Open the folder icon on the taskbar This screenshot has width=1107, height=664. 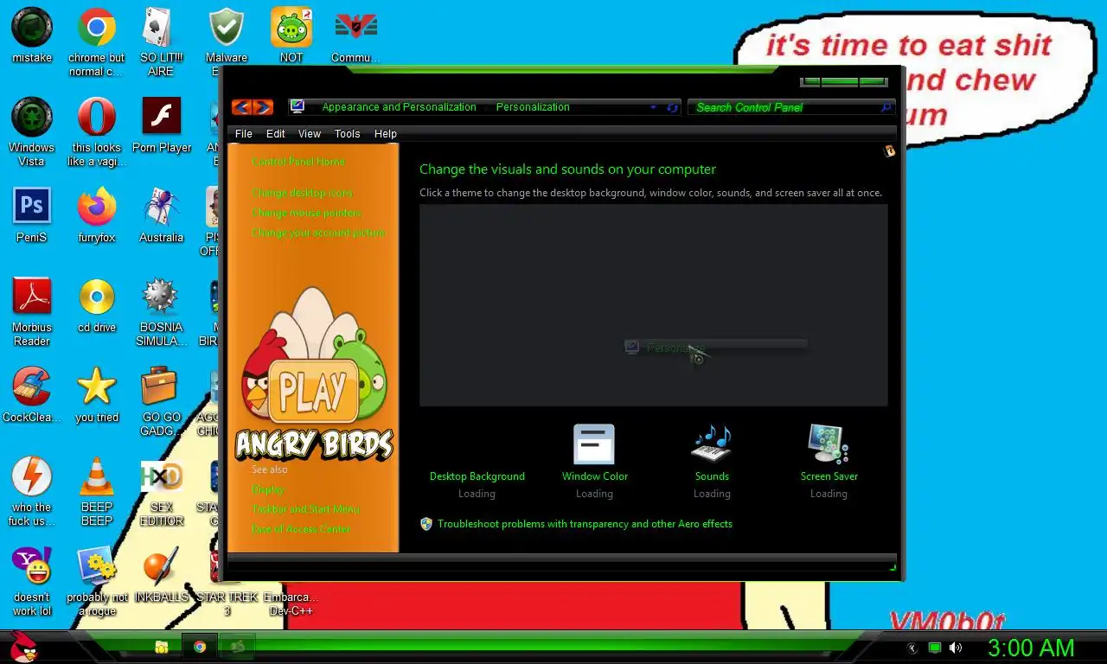161,647
